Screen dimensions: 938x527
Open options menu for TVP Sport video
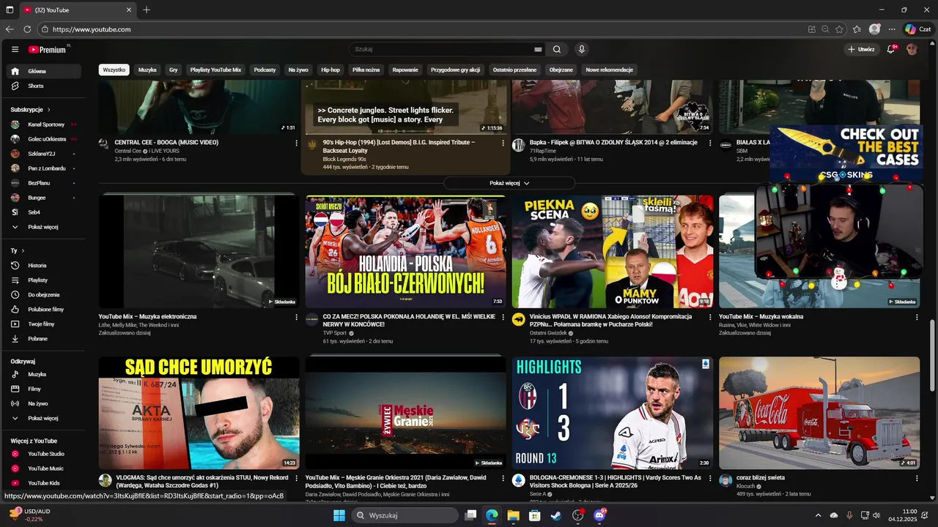(503, 317)
